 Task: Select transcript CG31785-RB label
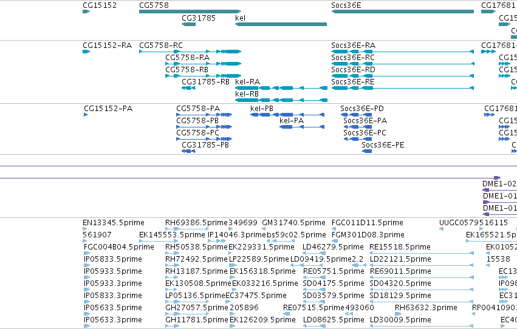click(x=205, y=82)
